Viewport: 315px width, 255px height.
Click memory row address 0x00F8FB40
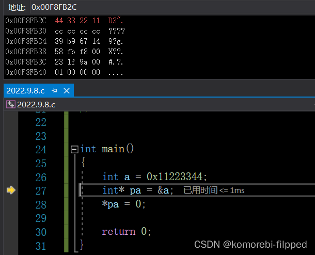click(26, 72)
